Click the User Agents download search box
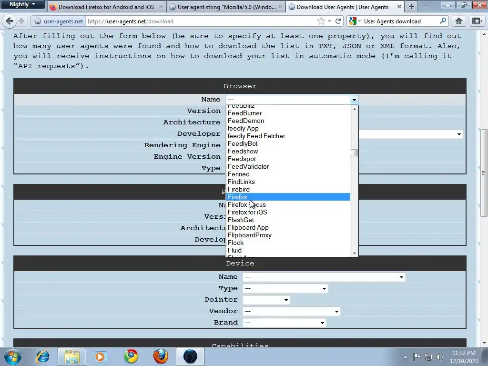 [401, 21]
